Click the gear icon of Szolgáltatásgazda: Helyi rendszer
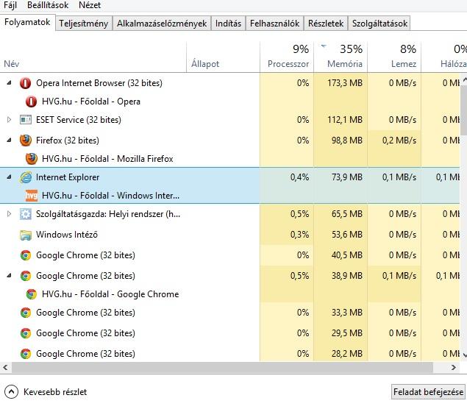 (25, 214)
